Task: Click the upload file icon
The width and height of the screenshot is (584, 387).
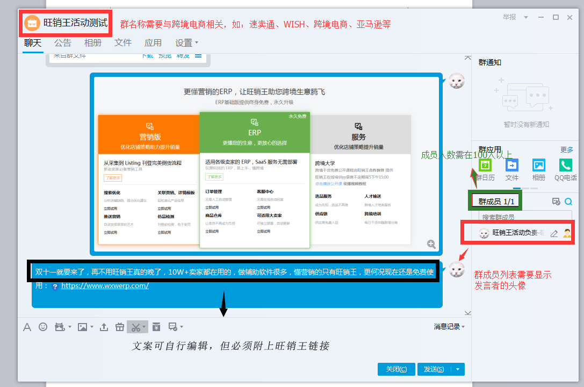Action: (104, 327)
